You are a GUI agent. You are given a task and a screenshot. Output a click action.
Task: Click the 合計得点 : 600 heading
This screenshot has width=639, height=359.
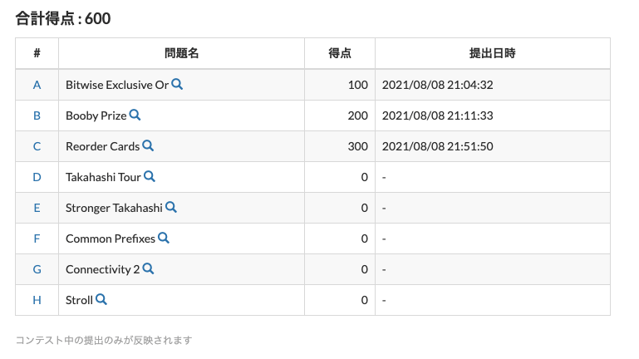[x=63, y=18]
